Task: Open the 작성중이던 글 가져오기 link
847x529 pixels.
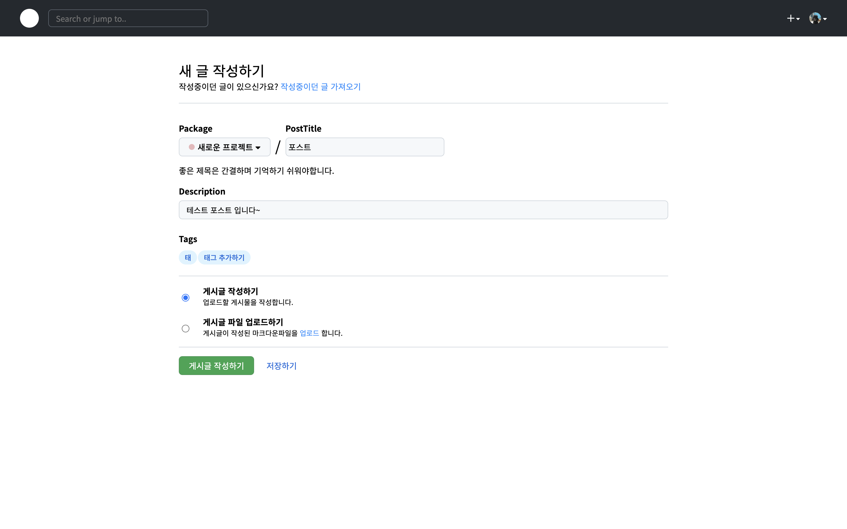Action: pos(320,86)
